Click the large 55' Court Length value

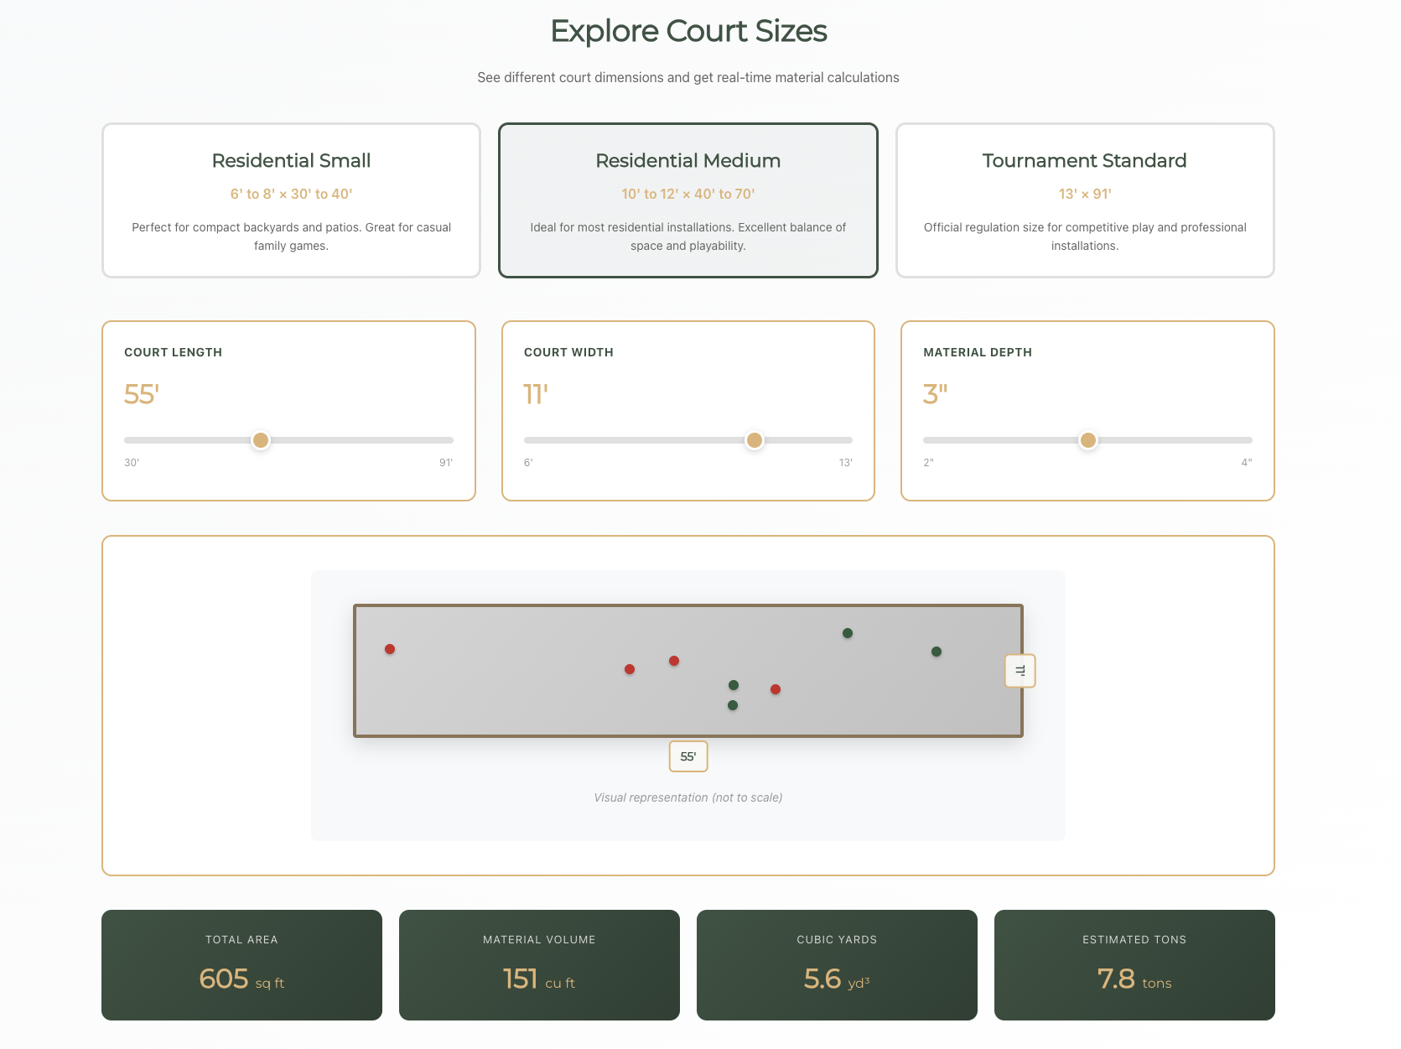click(x=142, y=394)
